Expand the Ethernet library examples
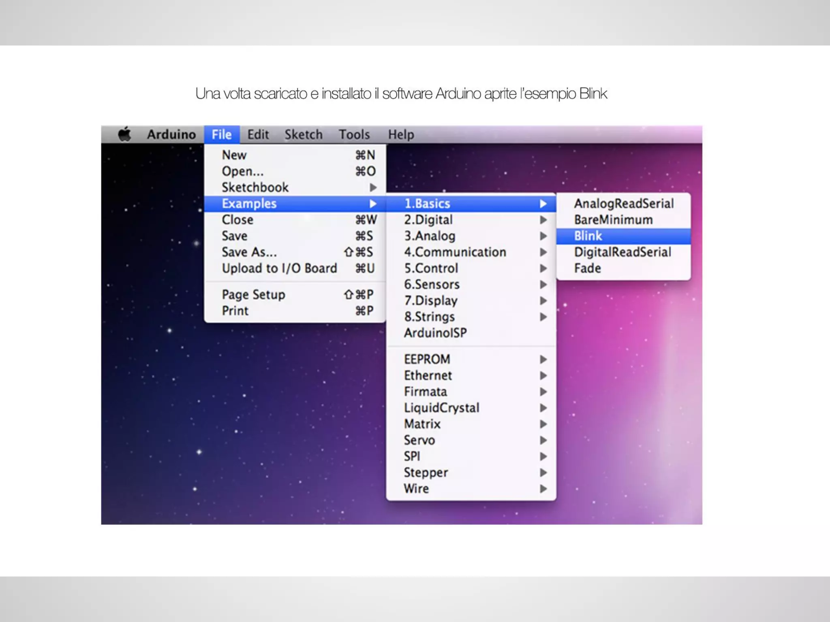Image resolution: width=830 pixels, height=622 pixels. [x=471, y=375]
